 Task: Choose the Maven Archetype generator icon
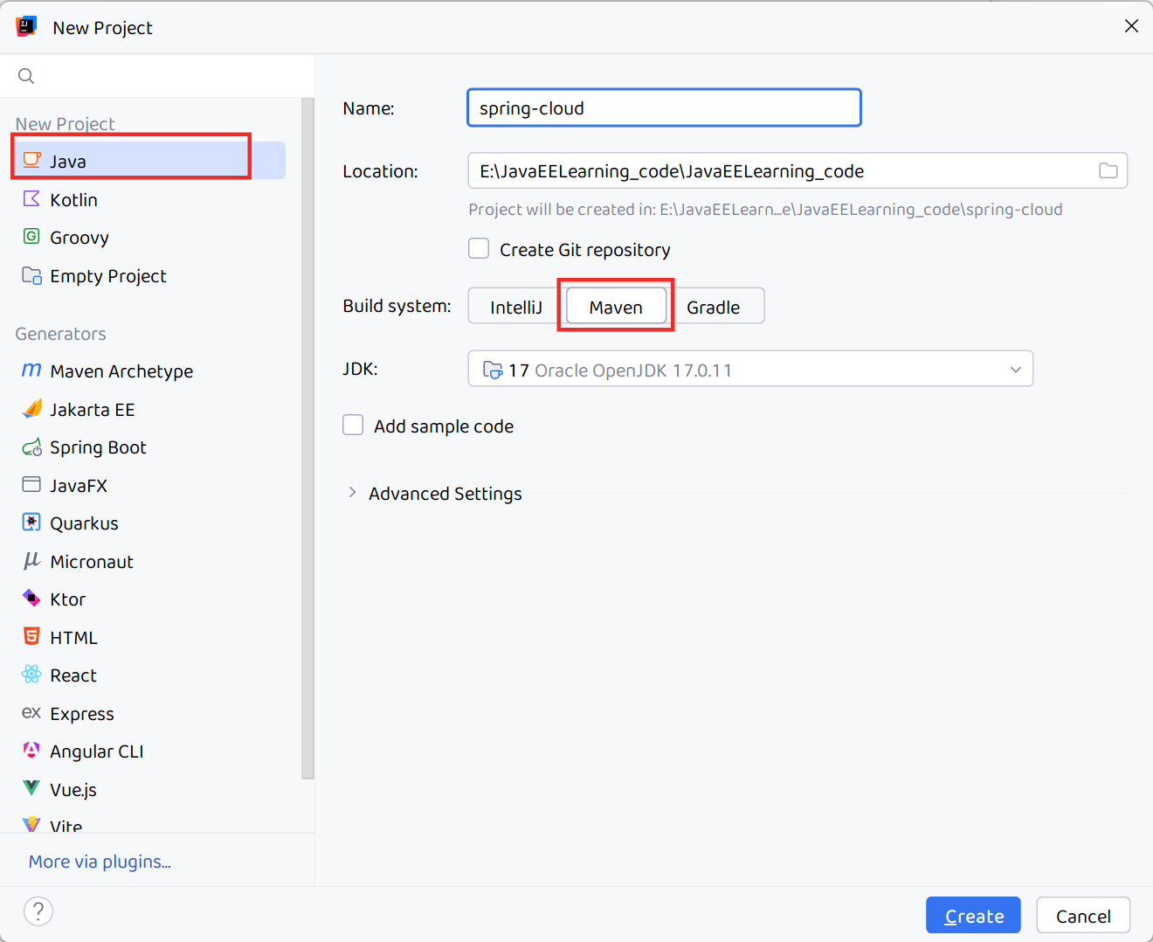31,371
